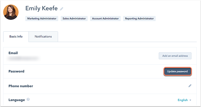Select the Basic Info tab

[x=16, y=37]
